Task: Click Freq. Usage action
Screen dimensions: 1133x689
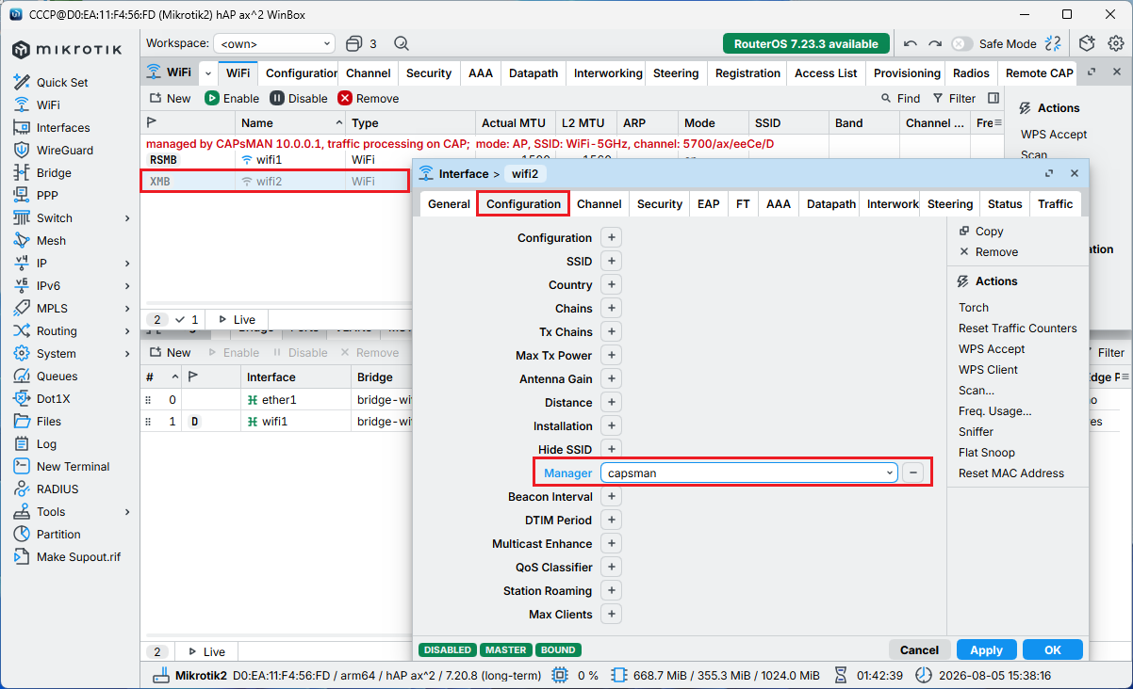Action: click(995, 410)
